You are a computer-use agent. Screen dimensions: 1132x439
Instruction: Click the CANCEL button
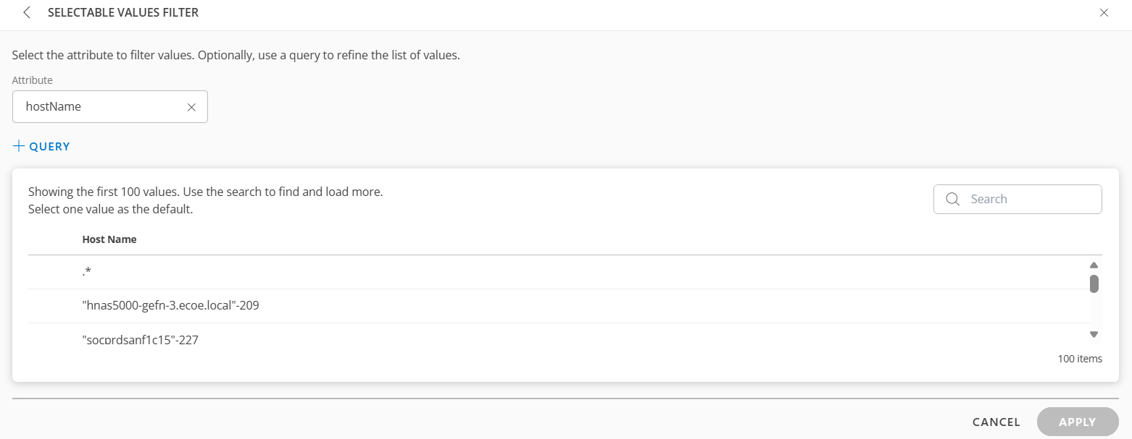995,422
